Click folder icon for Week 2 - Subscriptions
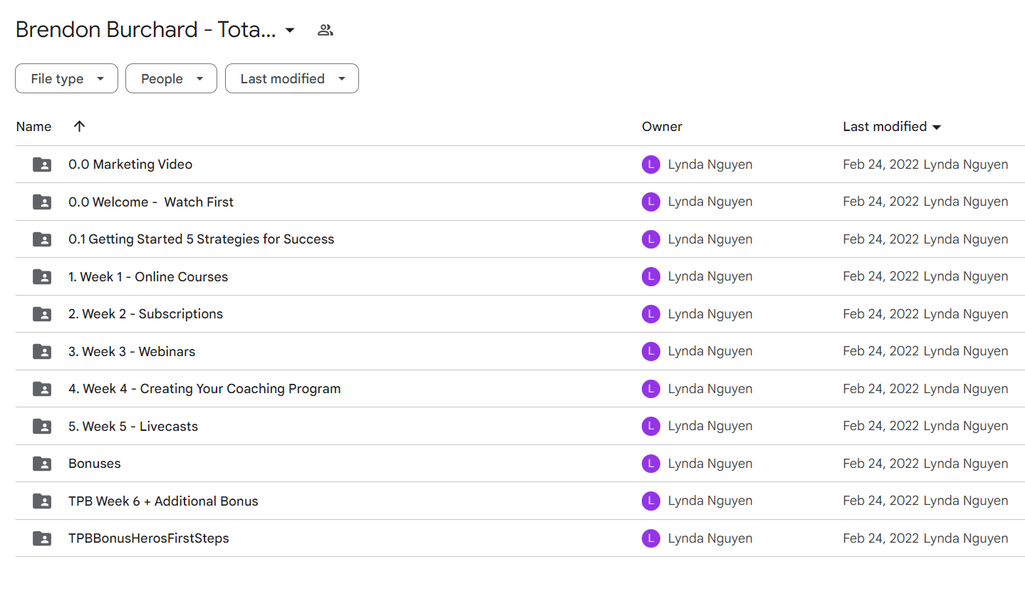Screen dimensions: 1025x594 [42, 314]
